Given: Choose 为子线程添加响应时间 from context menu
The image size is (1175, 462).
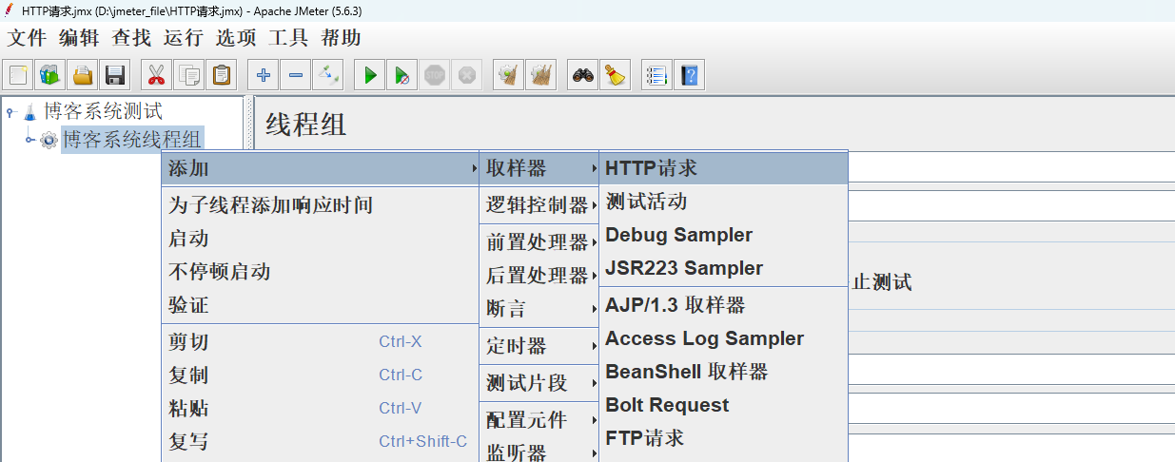Looking at the screenshot, I should [x=320, y=204].
